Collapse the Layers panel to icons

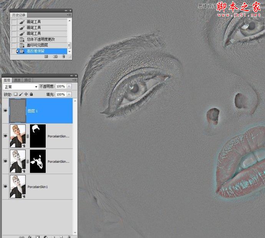pos(72,76)
